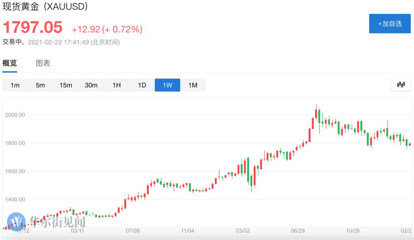Click the 现货黄金 (XAUUSD) title

point(46,7)
